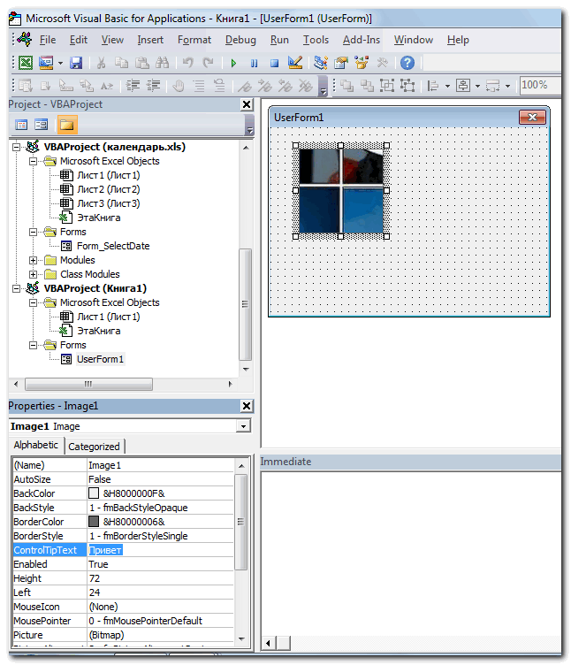This screenshot has width=571, height=665.
Task: Click the ControlTipText value field
Action: point(159,550)
